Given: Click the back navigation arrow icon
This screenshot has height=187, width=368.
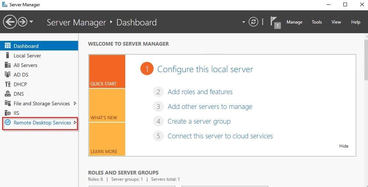Looking at the screenshot, I should (10, 22).
